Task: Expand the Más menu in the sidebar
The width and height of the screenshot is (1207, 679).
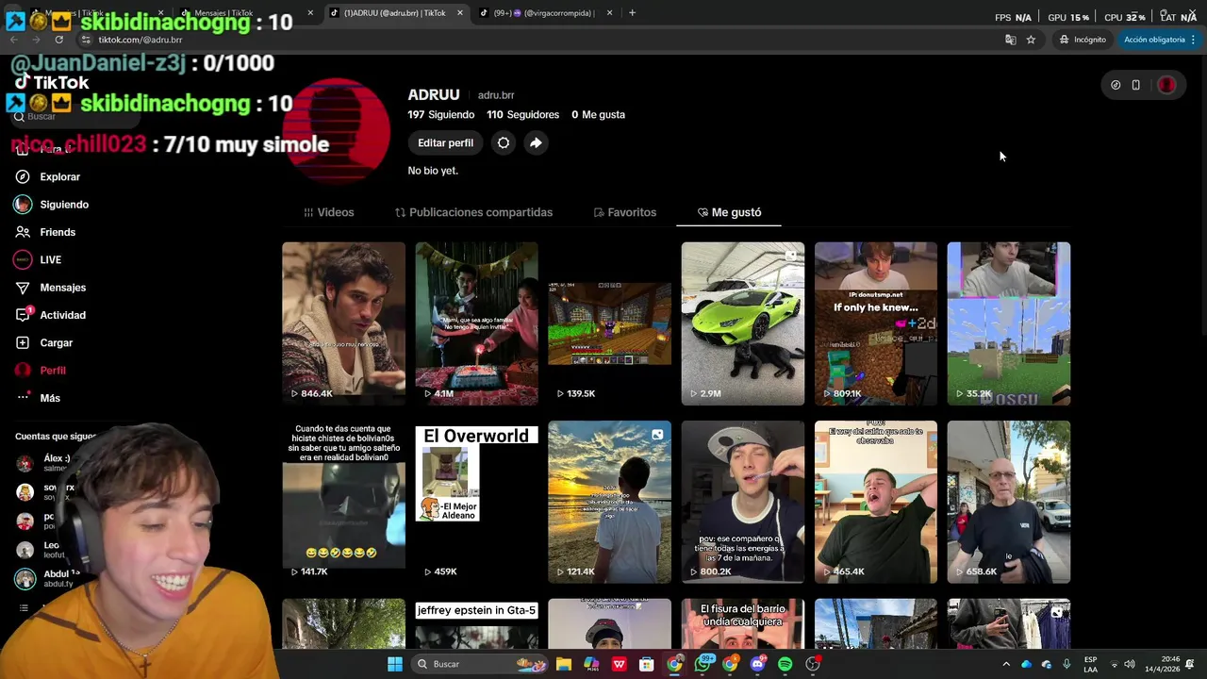Action: (x=38, y=398)
